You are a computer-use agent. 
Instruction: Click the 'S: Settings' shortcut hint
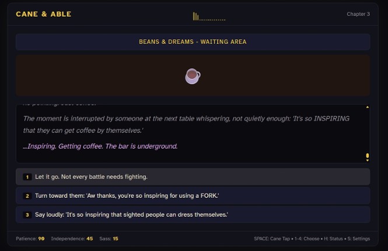(x=357, y=239)
